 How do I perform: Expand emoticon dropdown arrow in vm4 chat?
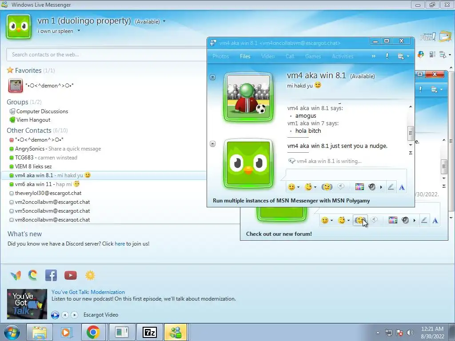click(x=298, y=187)
